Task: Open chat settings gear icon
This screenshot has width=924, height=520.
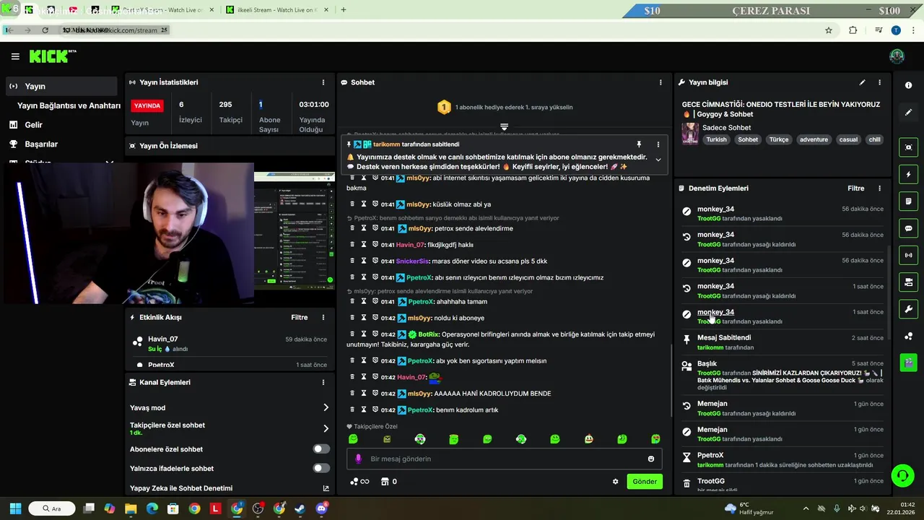Action: pyautogui.click(x=616, y=482)
